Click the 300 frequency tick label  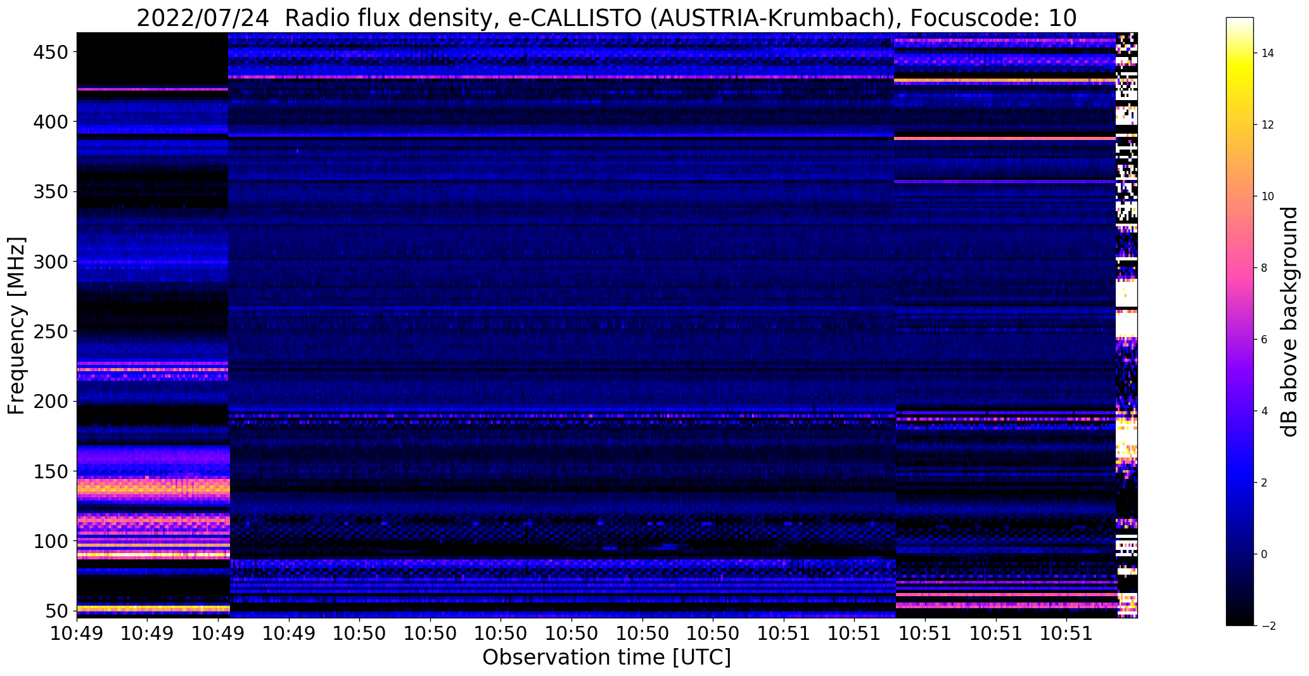49,261
